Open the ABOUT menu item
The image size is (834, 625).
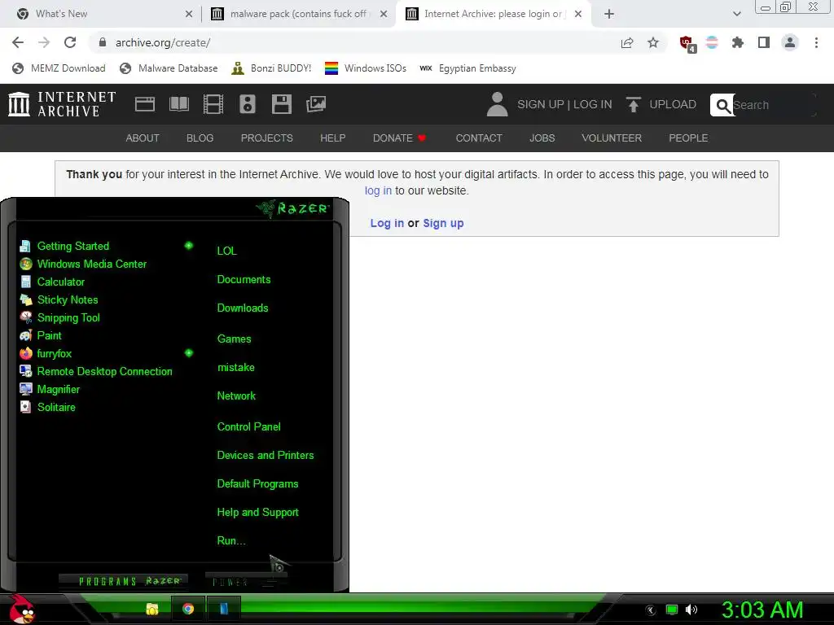point(143,138)
